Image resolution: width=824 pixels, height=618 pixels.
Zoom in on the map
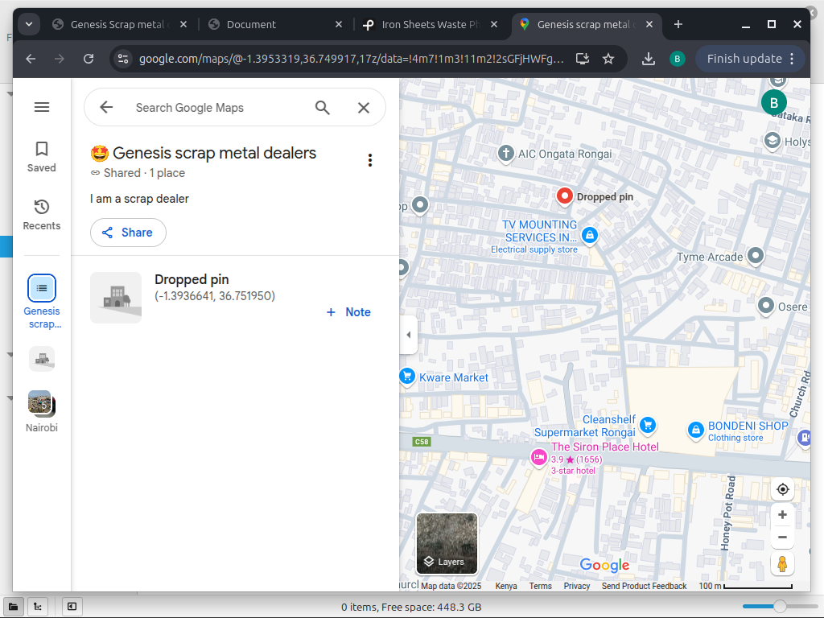[782, 515]
